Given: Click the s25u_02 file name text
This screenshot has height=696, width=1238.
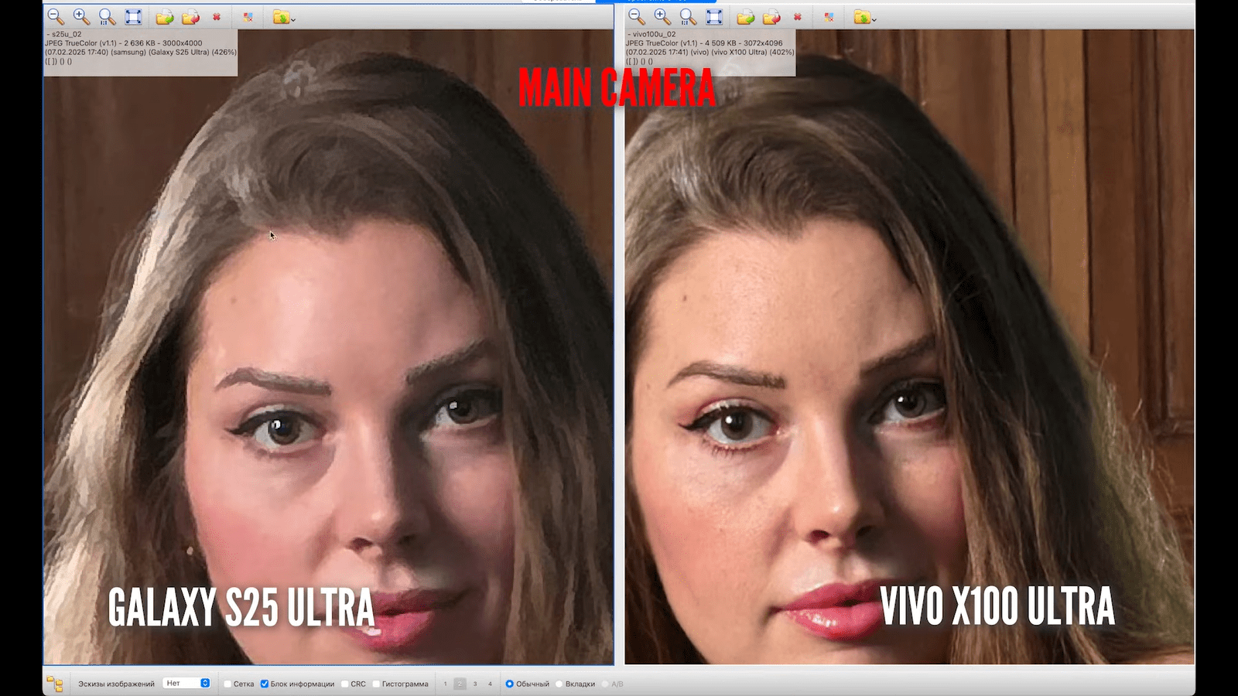Looking at the screenshot, I should tap(66, 34).
